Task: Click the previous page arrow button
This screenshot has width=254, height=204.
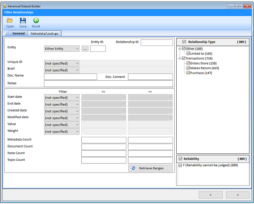Action: point(210,195)
